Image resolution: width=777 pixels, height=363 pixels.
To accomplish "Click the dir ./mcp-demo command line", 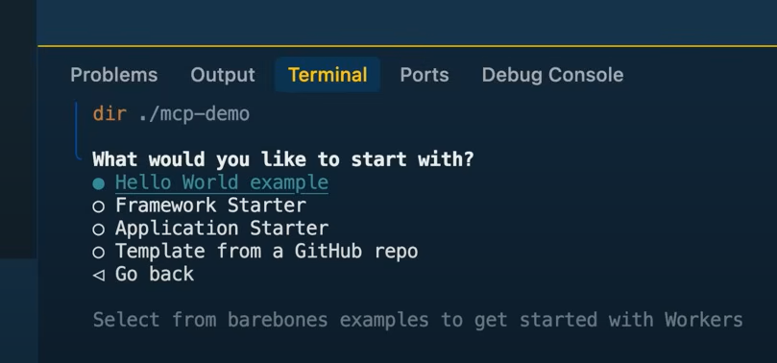I will pyautogui.click(x=171, y=114).
